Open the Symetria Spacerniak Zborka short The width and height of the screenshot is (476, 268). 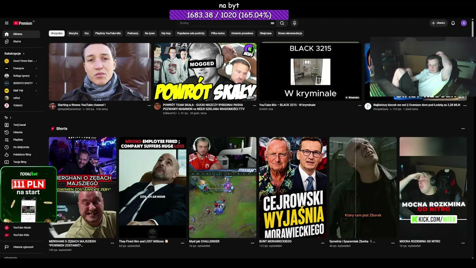[x=363, y=188]
